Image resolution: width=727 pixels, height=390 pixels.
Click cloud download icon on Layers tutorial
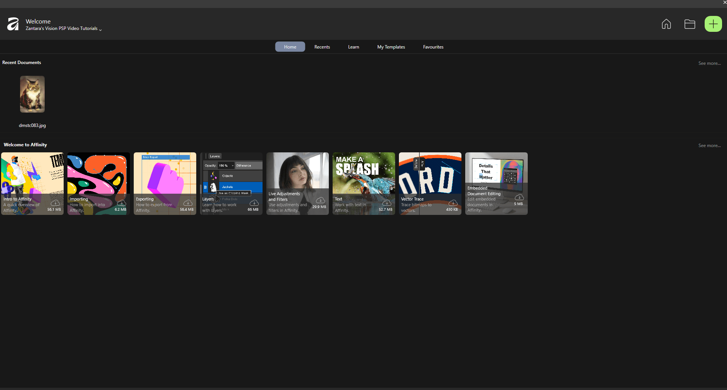[x=254, y=203]
